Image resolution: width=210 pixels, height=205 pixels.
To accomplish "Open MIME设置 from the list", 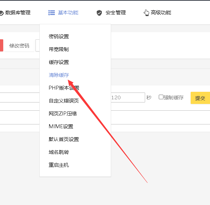I will pyautogui.click(x=61, y=126).
